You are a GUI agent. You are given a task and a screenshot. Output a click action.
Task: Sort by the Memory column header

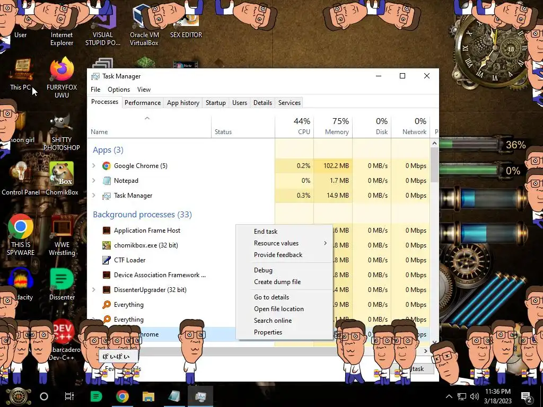point(333,126)
